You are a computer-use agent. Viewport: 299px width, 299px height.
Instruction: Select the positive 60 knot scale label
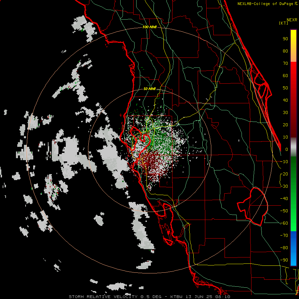[285, 75]
